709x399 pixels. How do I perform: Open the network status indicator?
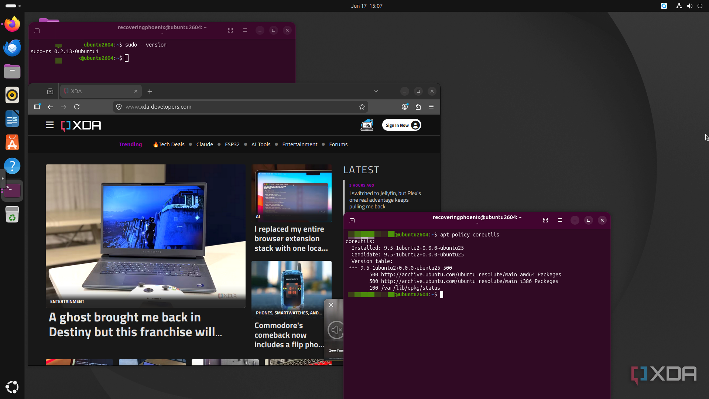tap(679, 6)
